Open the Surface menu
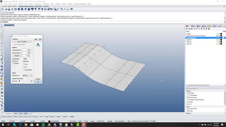 click(21, 4)
